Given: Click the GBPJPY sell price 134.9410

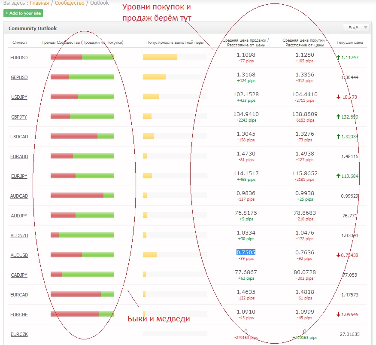Looking at the screenshot, I should 246,114.
